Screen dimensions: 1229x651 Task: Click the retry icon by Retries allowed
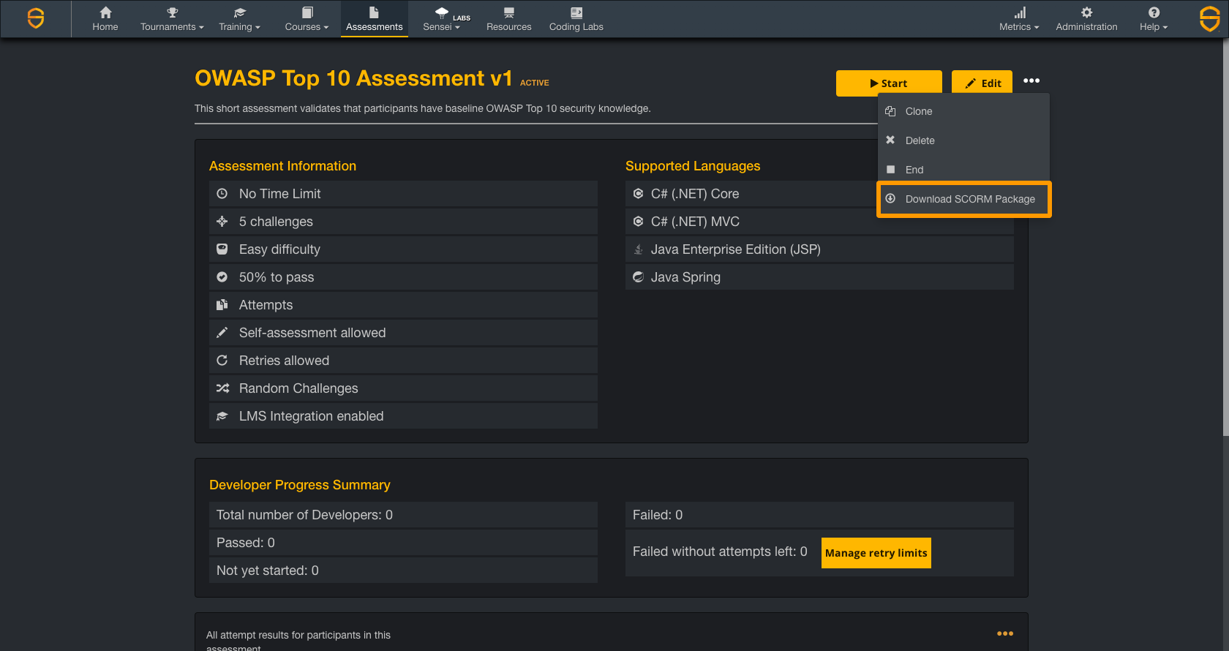[222, 361]
